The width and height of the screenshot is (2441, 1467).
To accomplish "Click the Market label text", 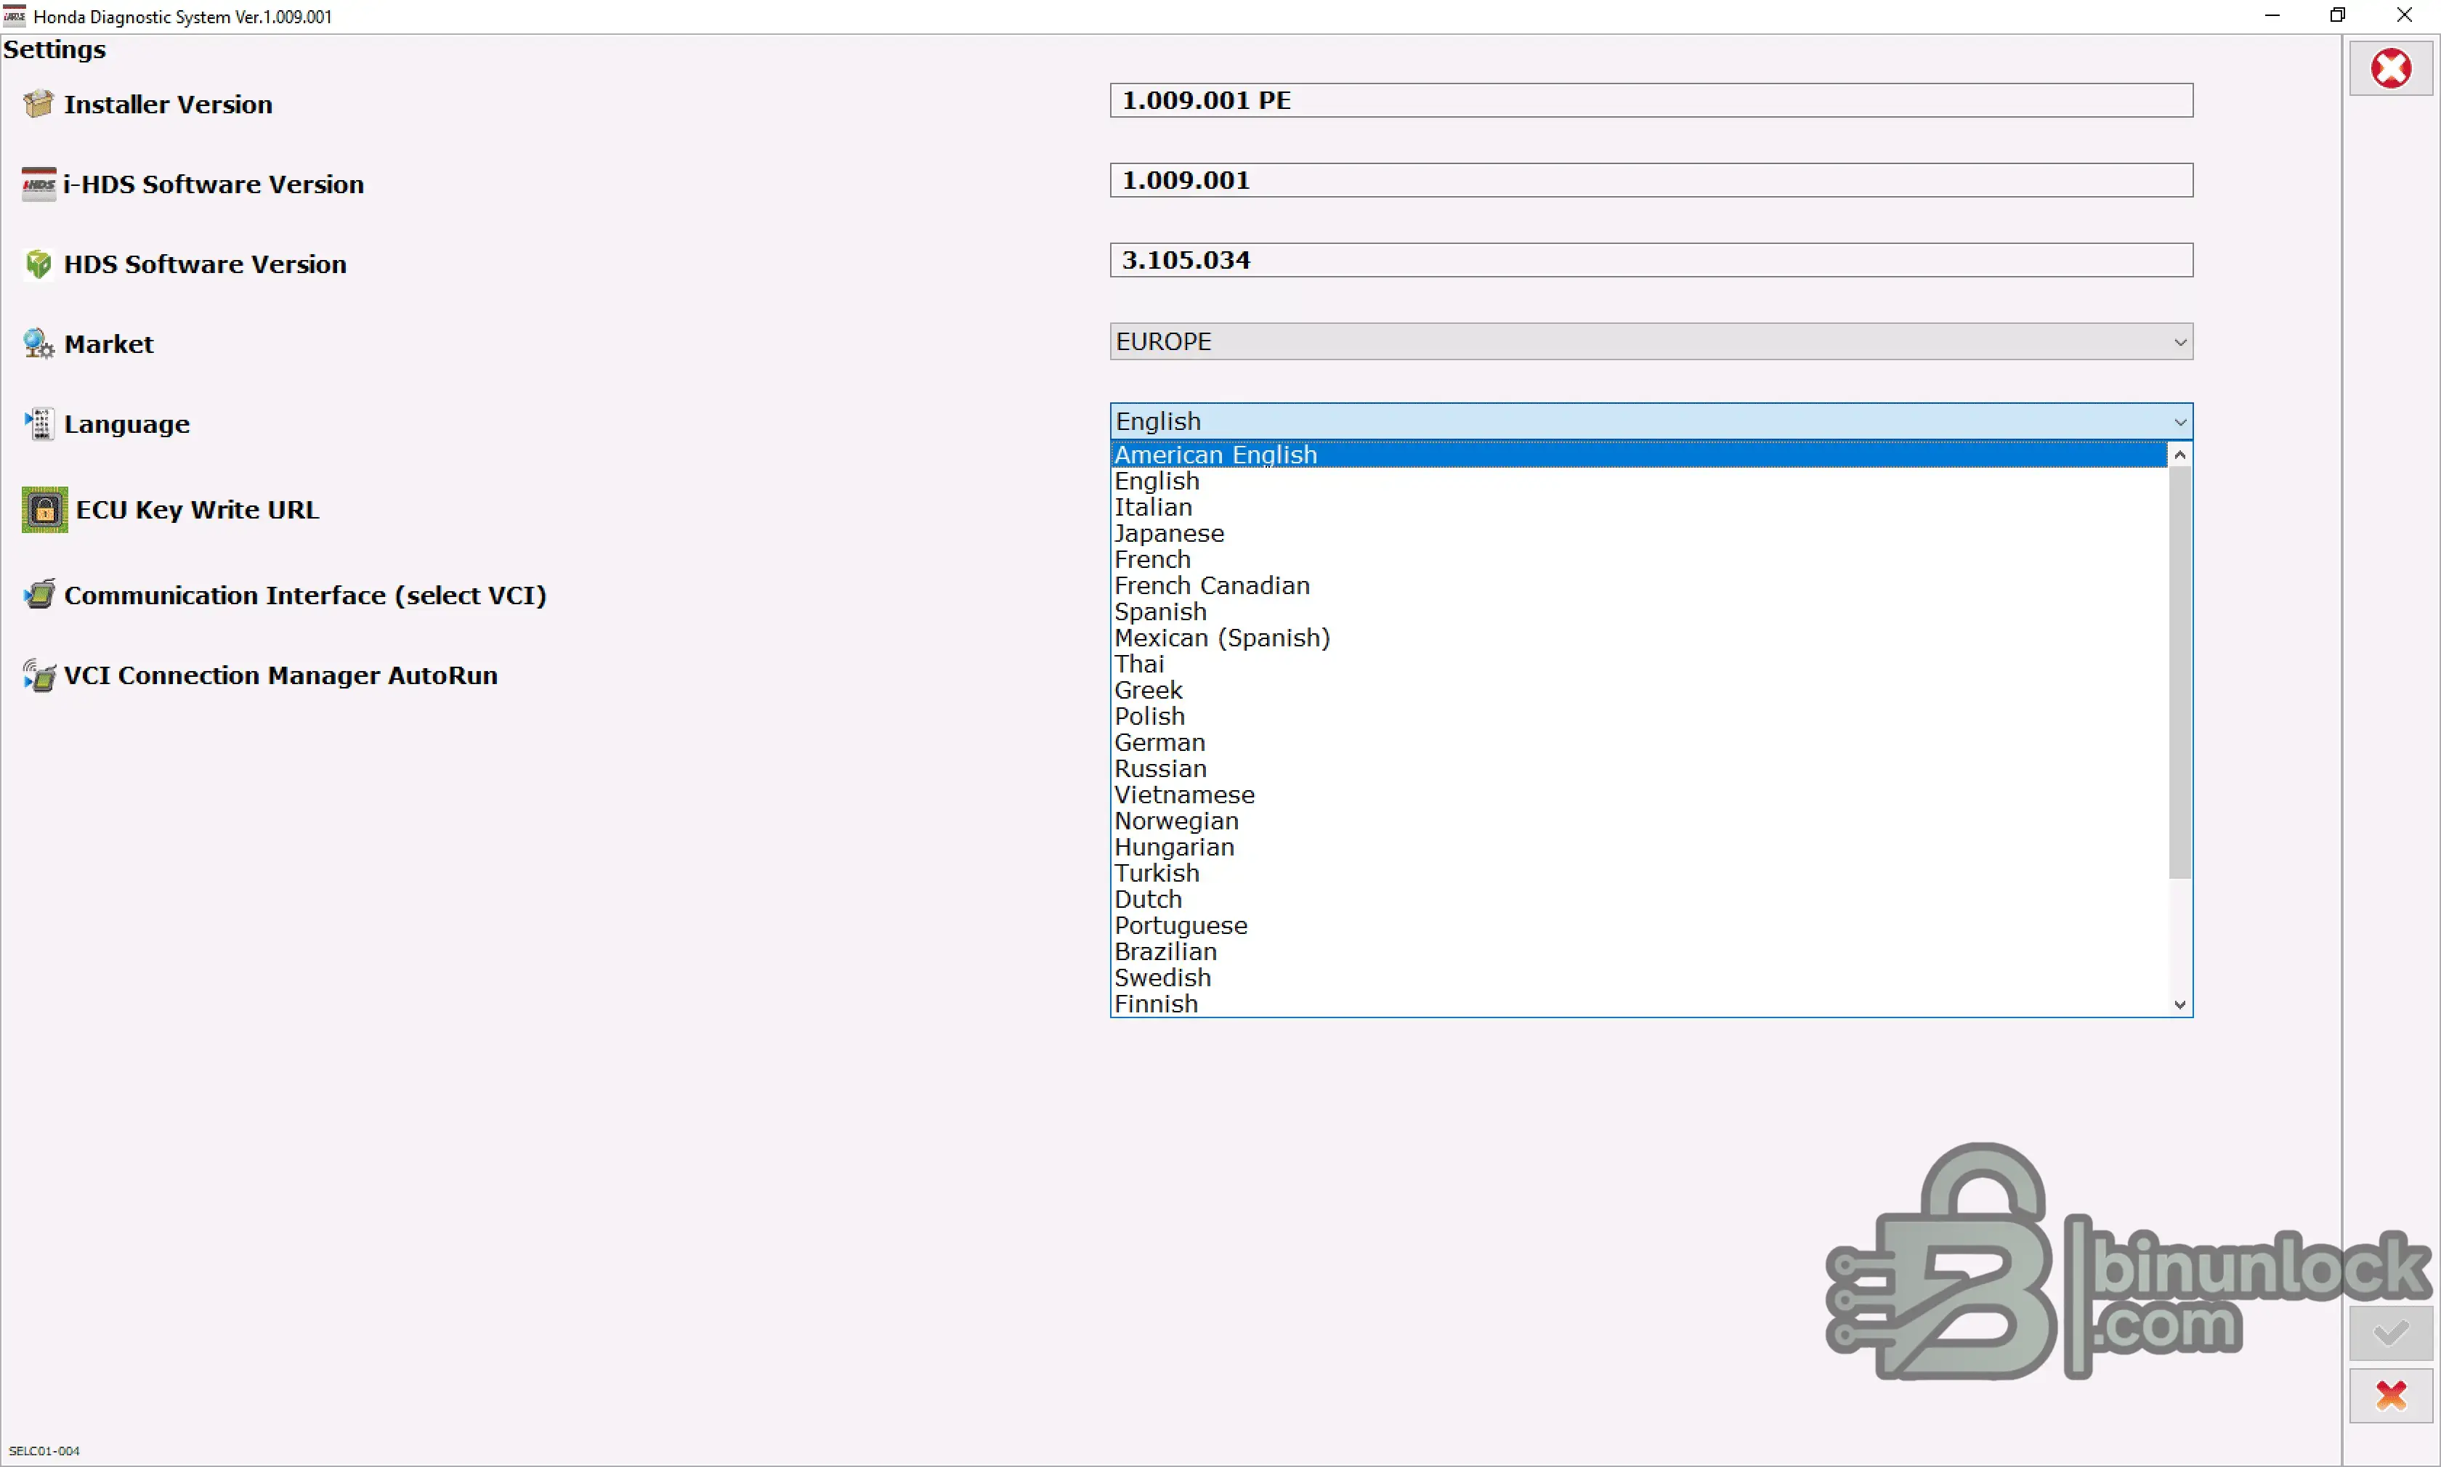I will point(109,344).
